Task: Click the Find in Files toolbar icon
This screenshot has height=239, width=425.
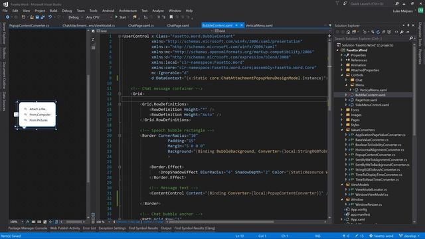Action: click(135, 17)
